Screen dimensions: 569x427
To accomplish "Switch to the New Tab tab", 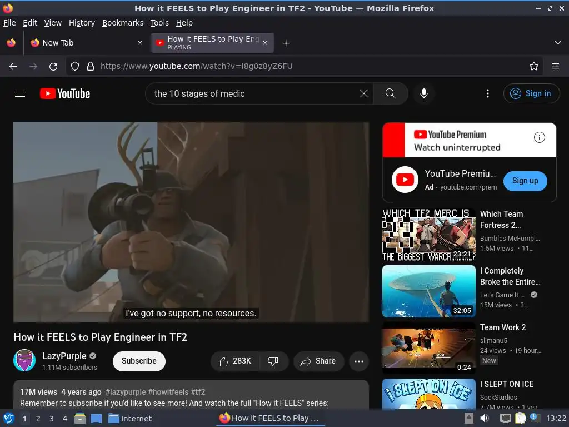I will click(86, 43).
